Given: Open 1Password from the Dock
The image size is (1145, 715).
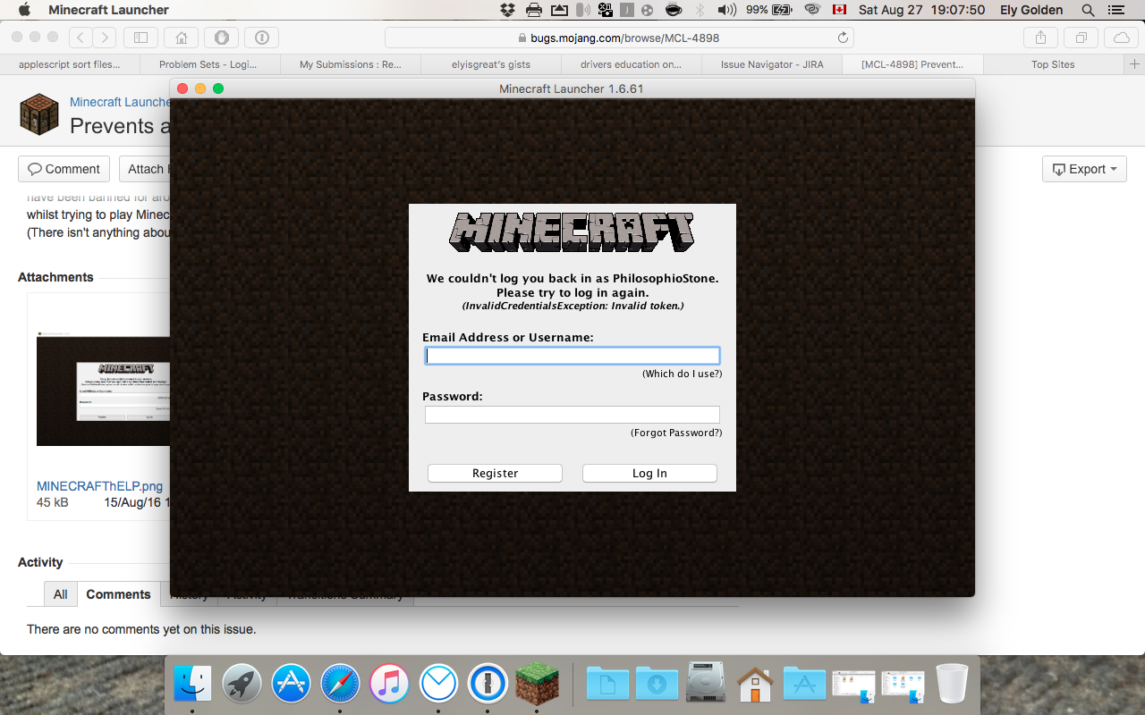Looking at the screenshot, I should pos(488,685).
